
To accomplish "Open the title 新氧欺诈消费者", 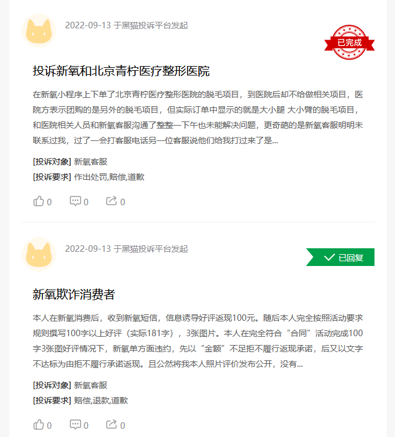I will point(74,294).
